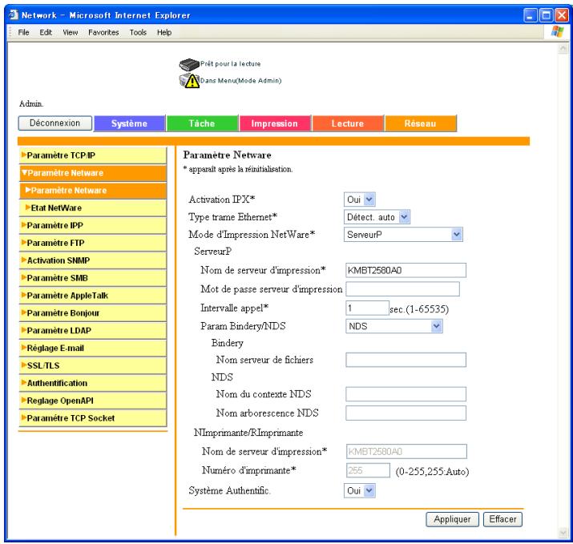Image resolution: width=573 pixels, height=544 pixels.
Task: Open Paramètre IPP in sidebar
Action: coord(93,225)
